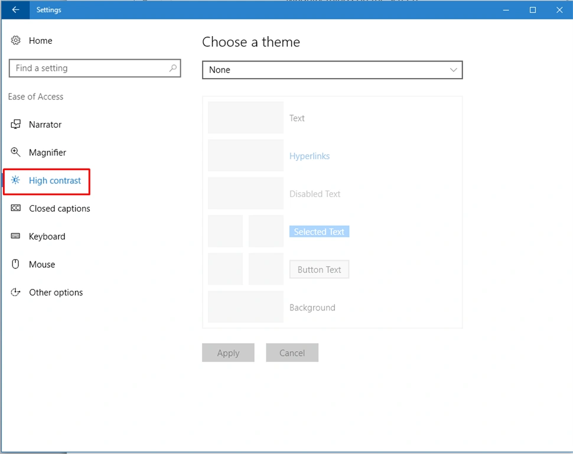This screenshot has height=454, width=573.
Task: Select the Text color swatch
Action: pyautogui.click(x=246, y=118)
